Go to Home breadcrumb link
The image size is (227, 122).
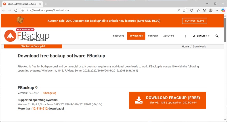(185, 46)
